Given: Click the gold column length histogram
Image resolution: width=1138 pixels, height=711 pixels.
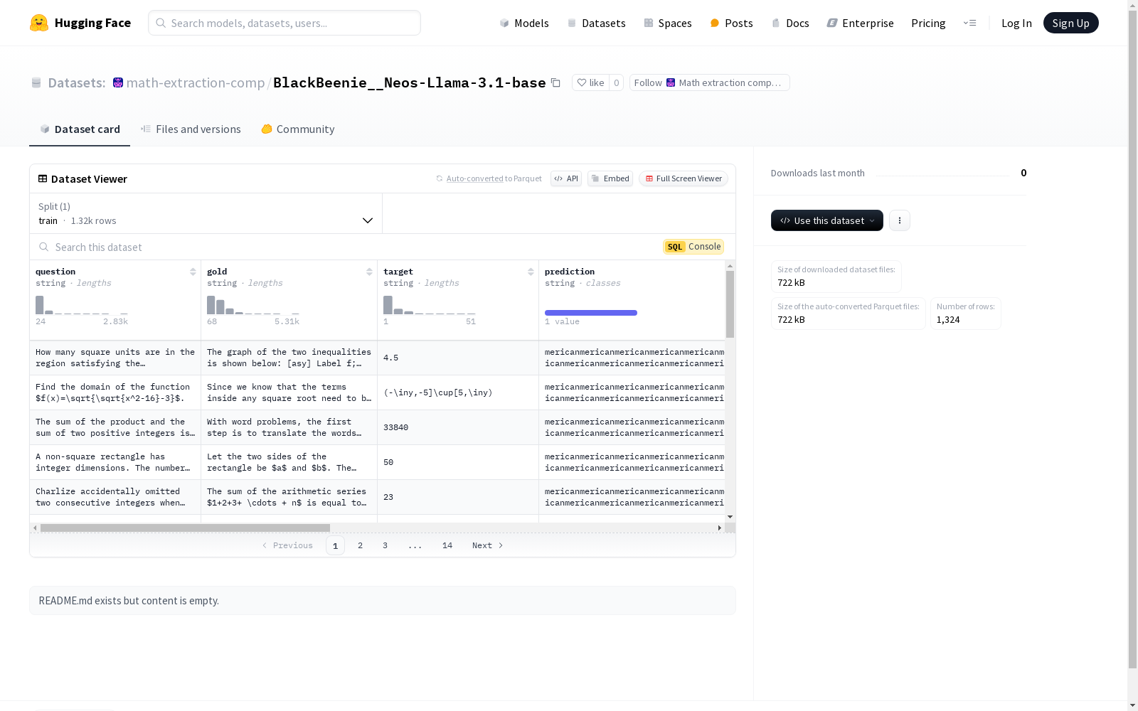Looking at the screenshot, I should [x=253, y=305].
